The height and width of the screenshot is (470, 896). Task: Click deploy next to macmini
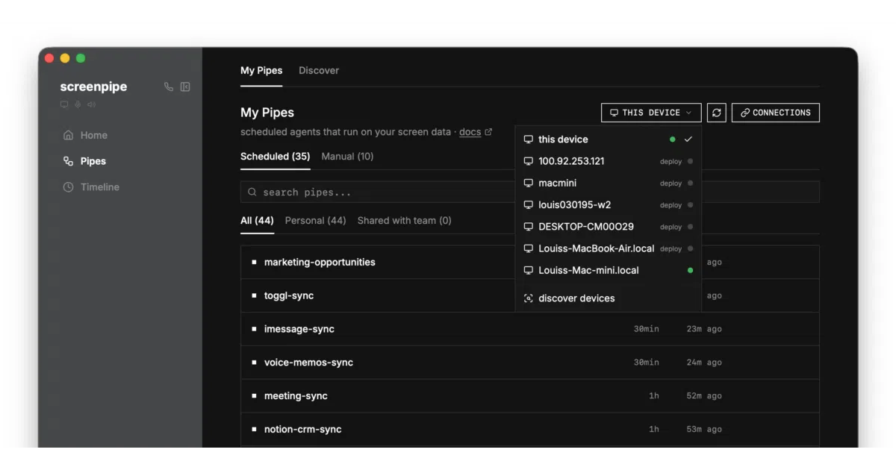pos(671,184)
